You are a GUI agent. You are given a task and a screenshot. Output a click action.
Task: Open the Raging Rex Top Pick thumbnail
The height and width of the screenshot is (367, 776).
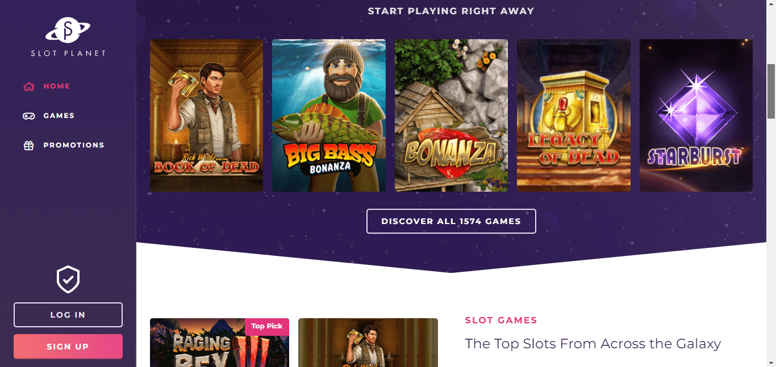tap(219, 343)
